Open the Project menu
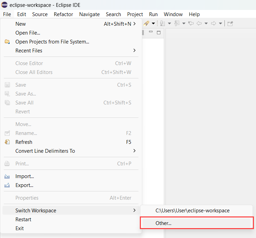This screenshot has height=238, width=256. pyautogui.click(x=135, y=14)
